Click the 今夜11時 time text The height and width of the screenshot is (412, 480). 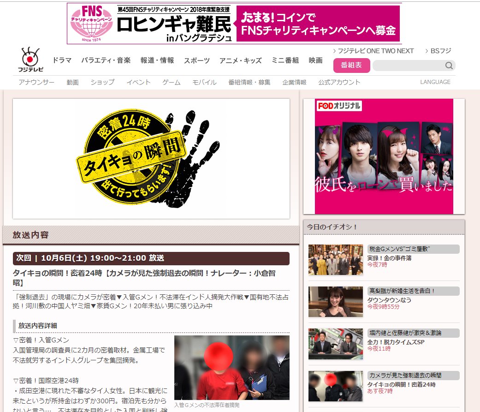379,349
